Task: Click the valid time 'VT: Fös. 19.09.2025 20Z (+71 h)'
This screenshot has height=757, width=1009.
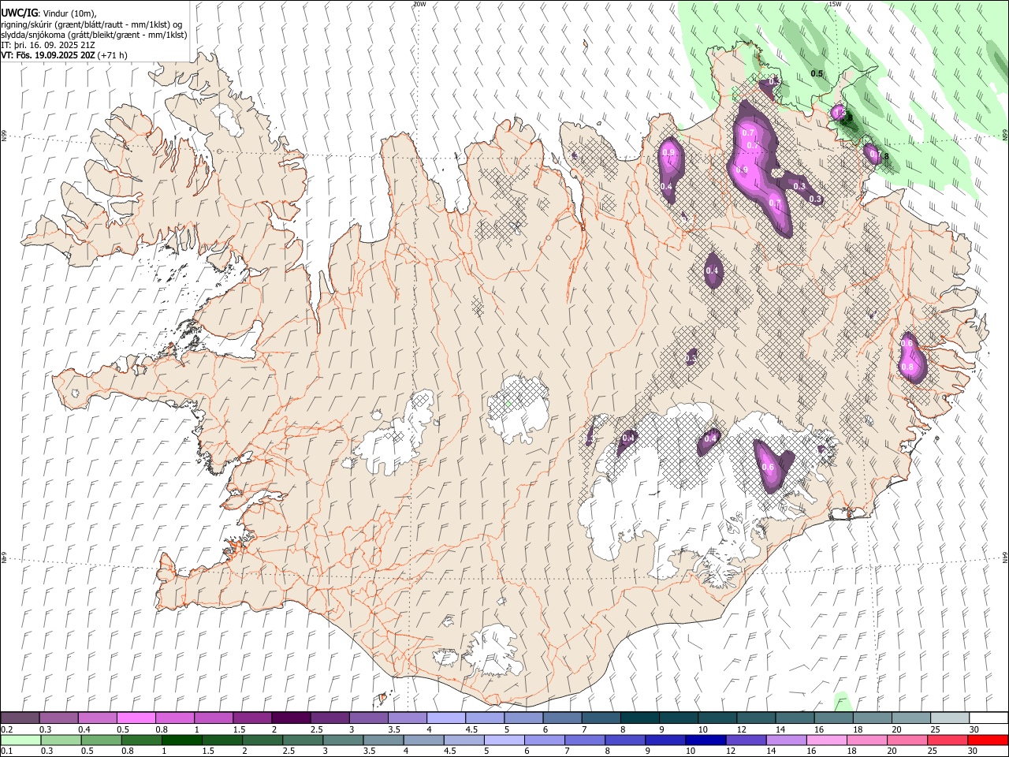Action: [64, 55]
